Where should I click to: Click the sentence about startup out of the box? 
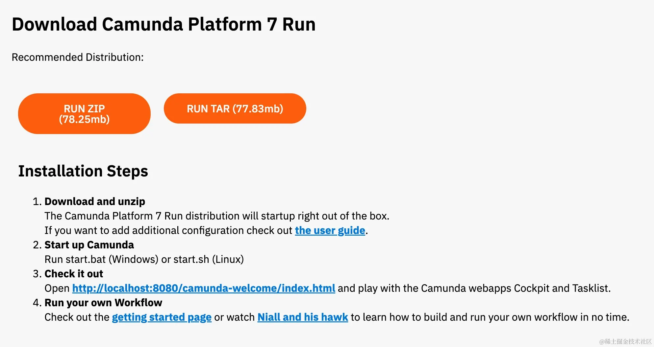pos(217,216)
